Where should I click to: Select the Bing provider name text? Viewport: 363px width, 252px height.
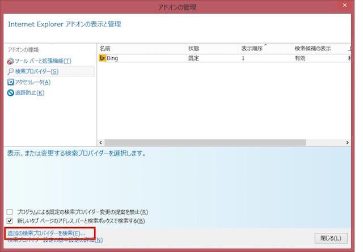(x=112, y=58)
